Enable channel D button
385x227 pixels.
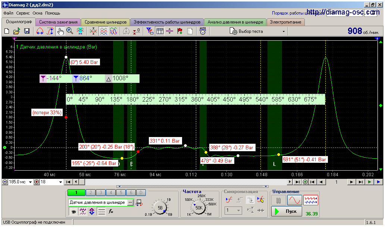click(x=141, y=193)
